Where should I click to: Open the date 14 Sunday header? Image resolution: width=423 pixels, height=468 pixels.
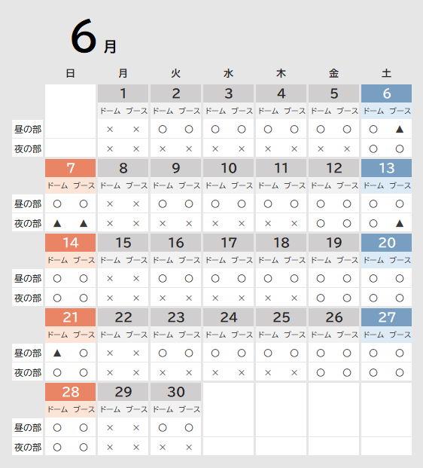(x=70, y=243)
